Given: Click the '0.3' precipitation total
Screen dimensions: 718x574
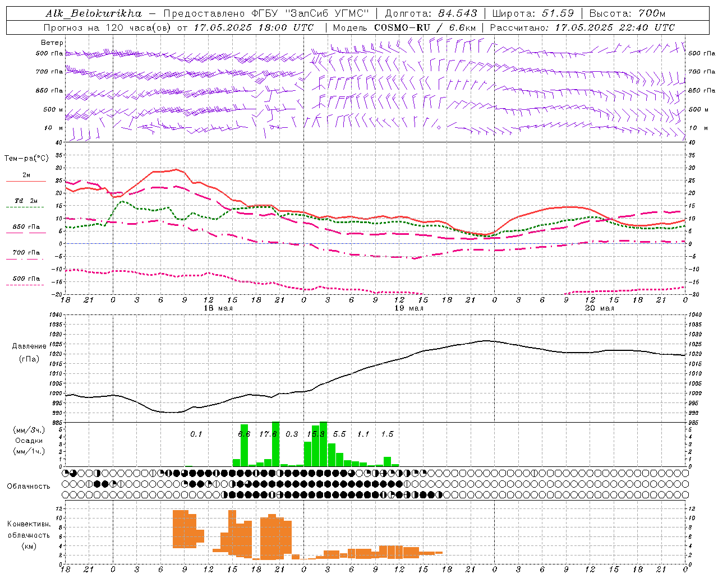Looking at the screenshot, I should [x=292, y=434].
